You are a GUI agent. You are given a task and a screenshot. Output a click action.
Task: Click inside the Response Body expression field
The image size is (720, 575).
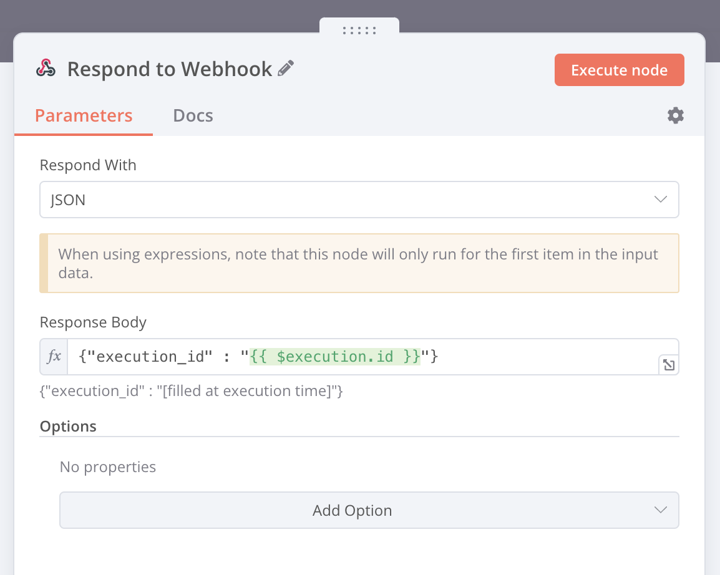[530, 357]
